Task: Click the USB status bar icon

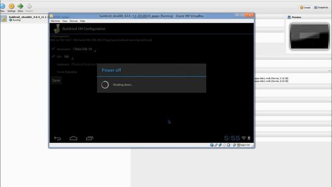Action: click(216, 145)
